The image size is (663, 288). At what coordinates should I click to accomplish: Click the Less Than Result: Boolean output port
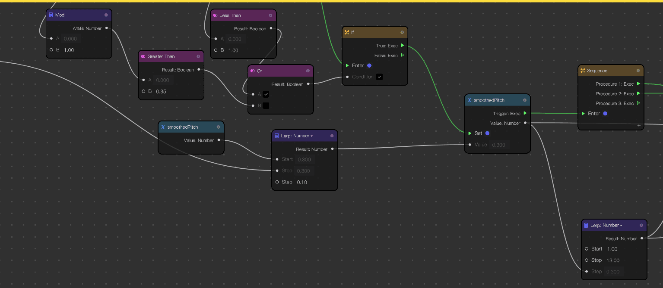271,29
